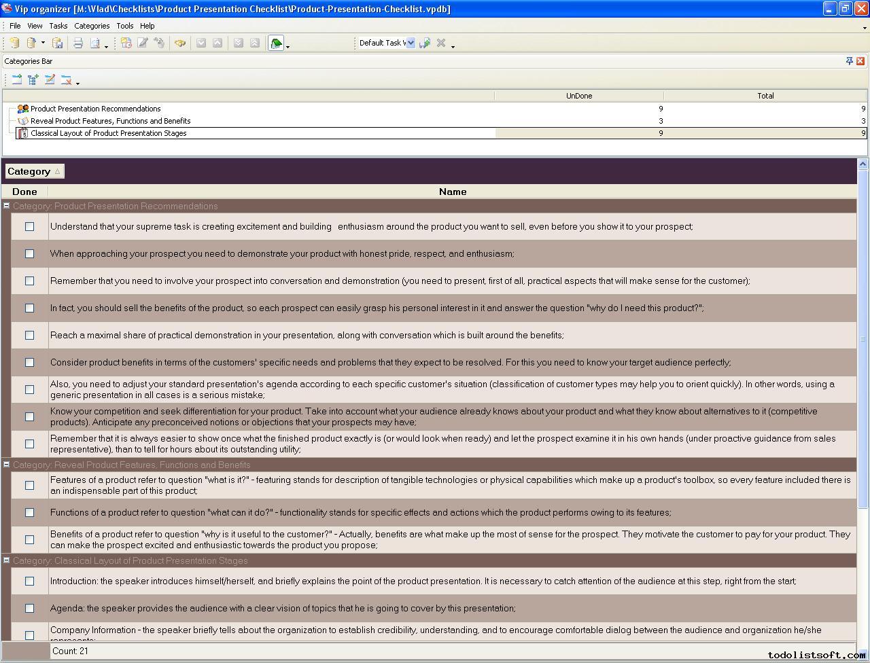Open the Categories menu
The height and width of the screenshot is (663, 870).
[92, 26]
